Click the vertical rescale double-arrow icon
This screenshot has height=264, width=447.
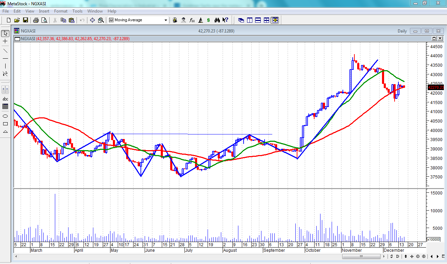406,256
